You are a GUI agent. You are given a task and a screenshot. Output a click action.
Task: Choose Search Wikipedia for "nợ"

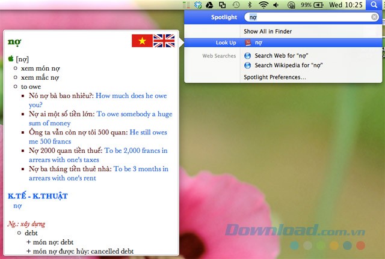290,65
